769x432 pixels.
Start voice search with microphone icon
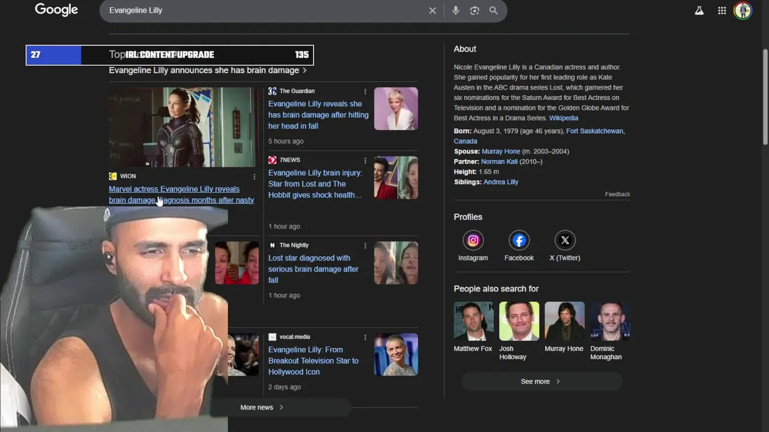pyautogui.click(x=455, y=10)
